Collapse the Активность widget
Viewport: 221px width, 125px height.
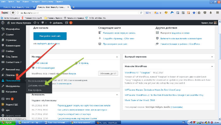point(117,95)
